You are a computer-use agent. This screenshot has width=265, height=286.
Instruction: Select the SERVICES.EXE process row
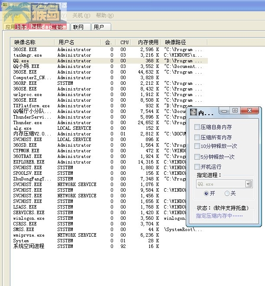tap(99, 212)
